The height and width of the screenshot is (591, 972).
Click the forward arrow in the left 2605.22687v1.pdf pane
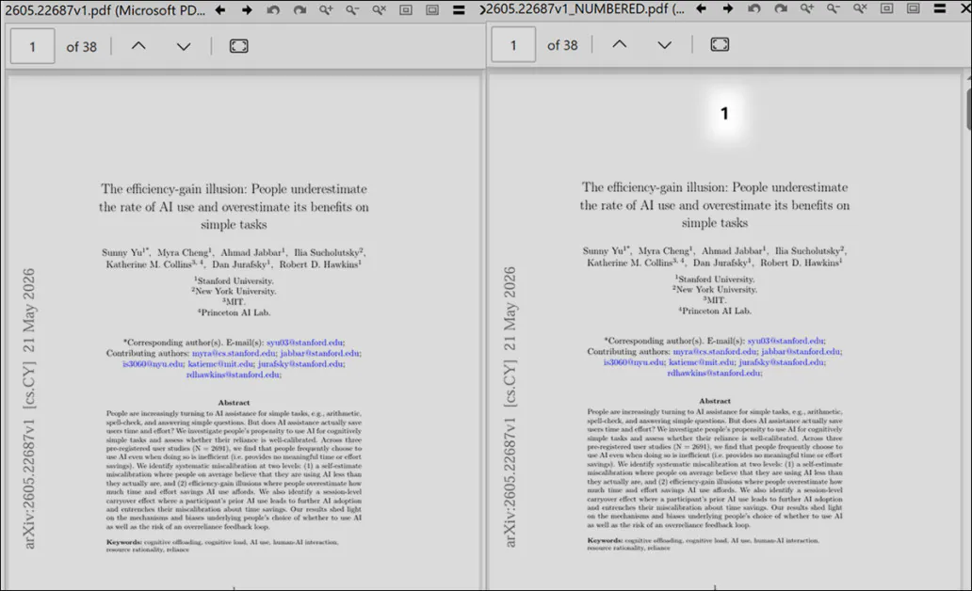coord(247,10)
